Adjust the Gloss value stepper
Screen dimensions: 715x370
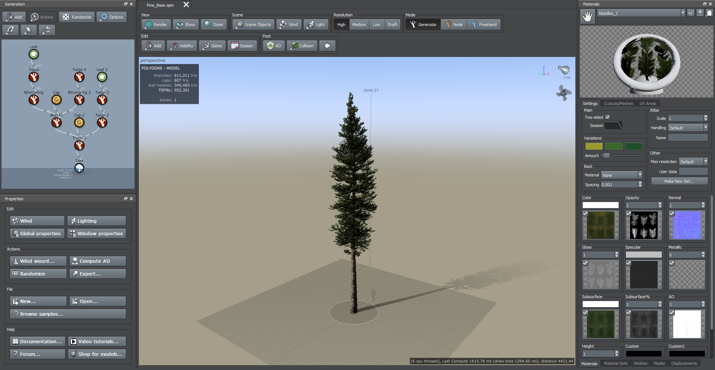click(x=617, y=255)
